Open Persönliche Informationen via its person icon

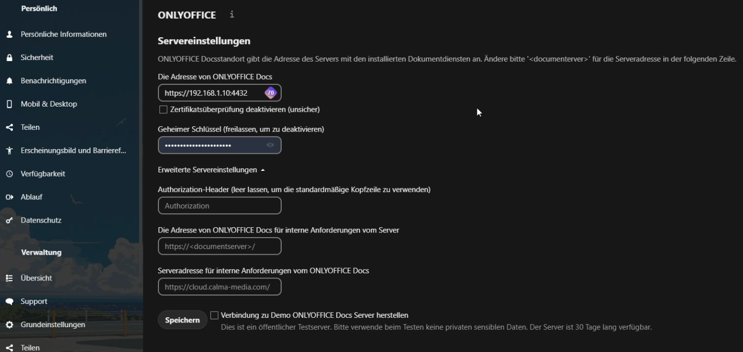pyautogui.click(x=9, y=34)
